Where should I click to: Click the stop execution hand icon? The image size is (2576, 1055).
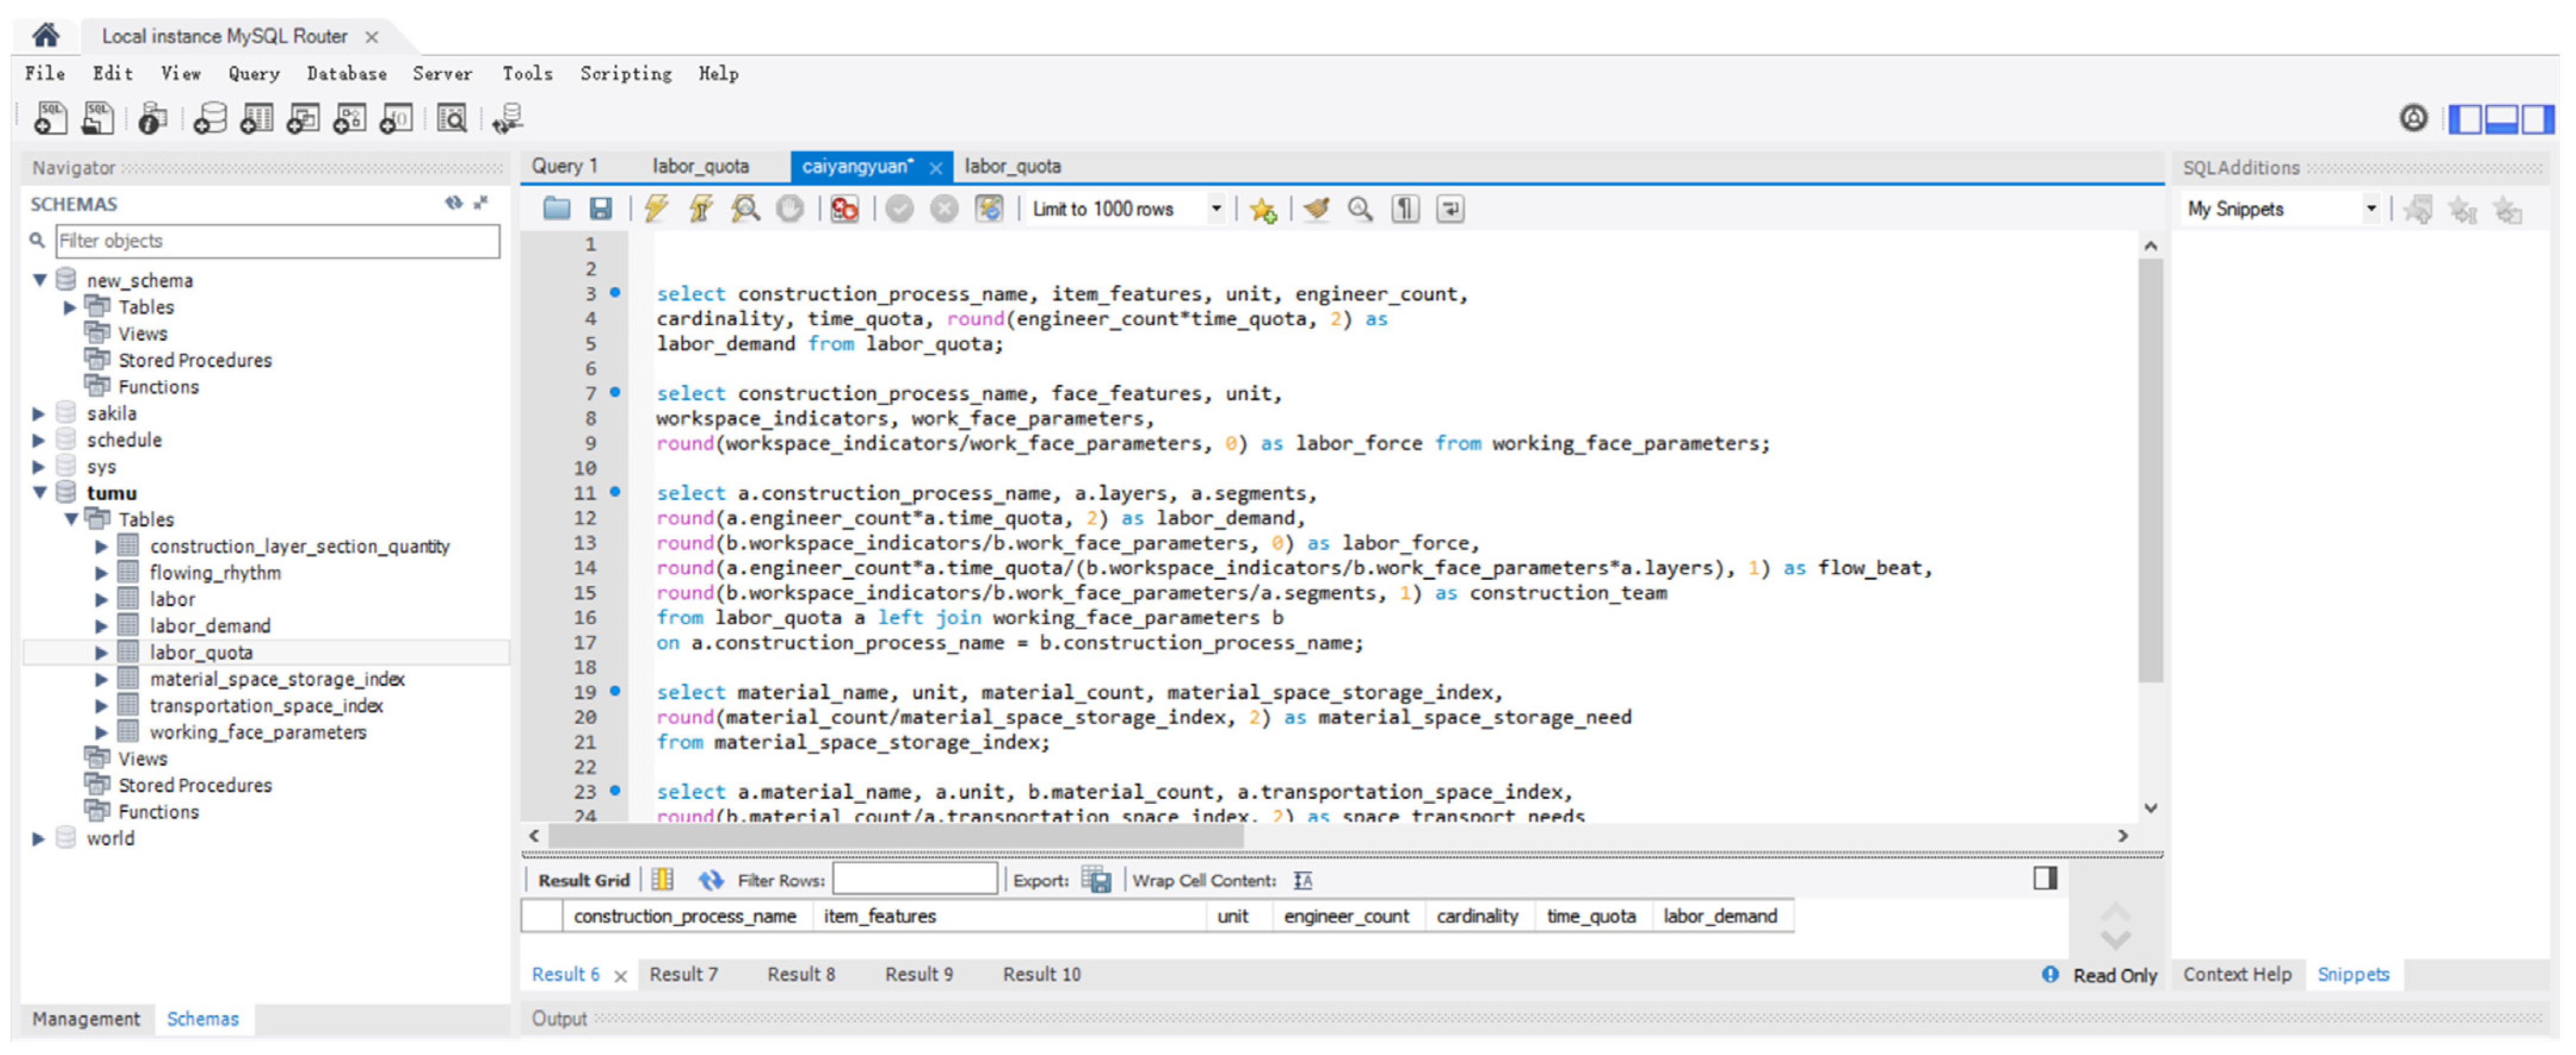790,209
